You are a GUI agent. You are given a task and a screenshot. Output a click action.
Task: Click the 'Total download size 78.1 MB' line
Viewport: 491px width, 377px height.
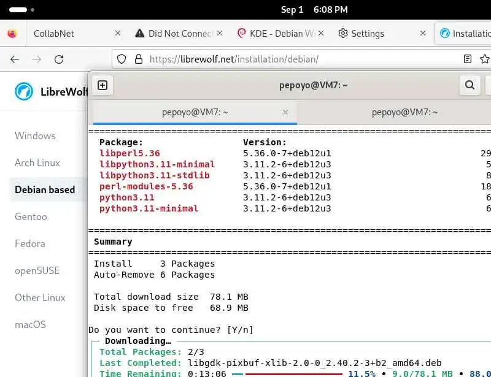click(171, 297)
